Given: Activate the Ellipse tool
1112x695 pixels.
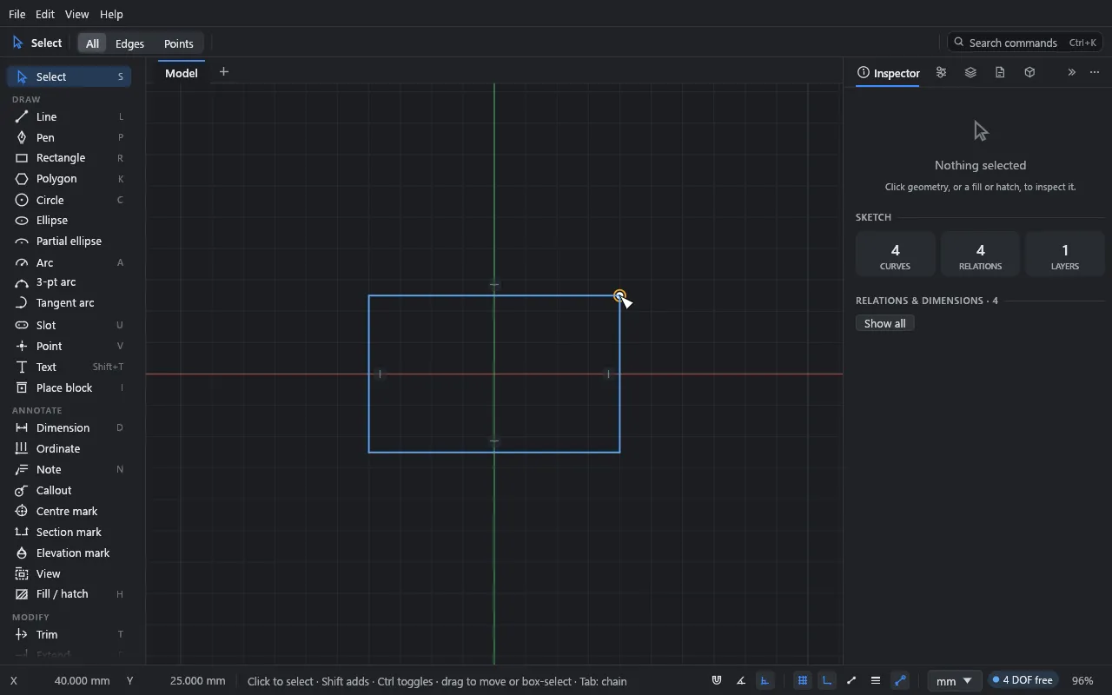Looking at the screenshot, I should (x=69, y=221).
